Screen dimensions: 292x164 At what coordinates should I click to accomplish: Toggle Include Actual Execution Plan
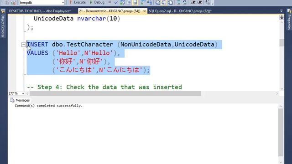click(143, 2)
